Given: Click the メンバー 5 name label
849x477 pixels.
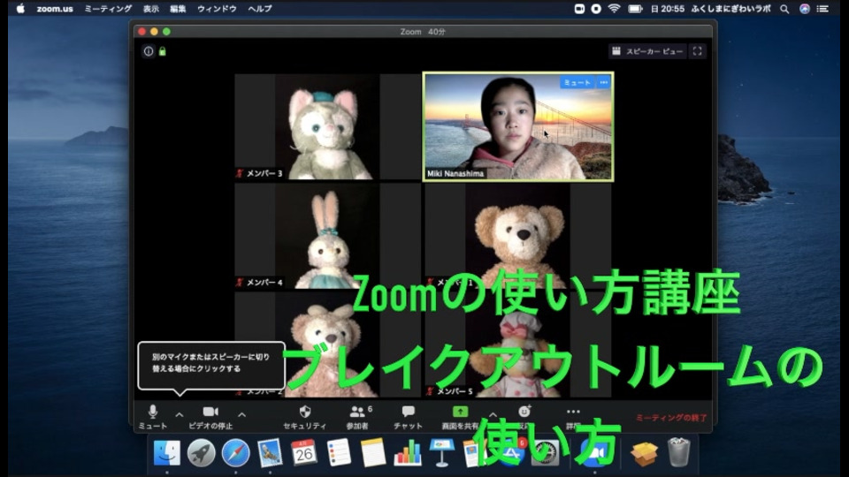Looking at the screenshot, I should coord(455,391).
